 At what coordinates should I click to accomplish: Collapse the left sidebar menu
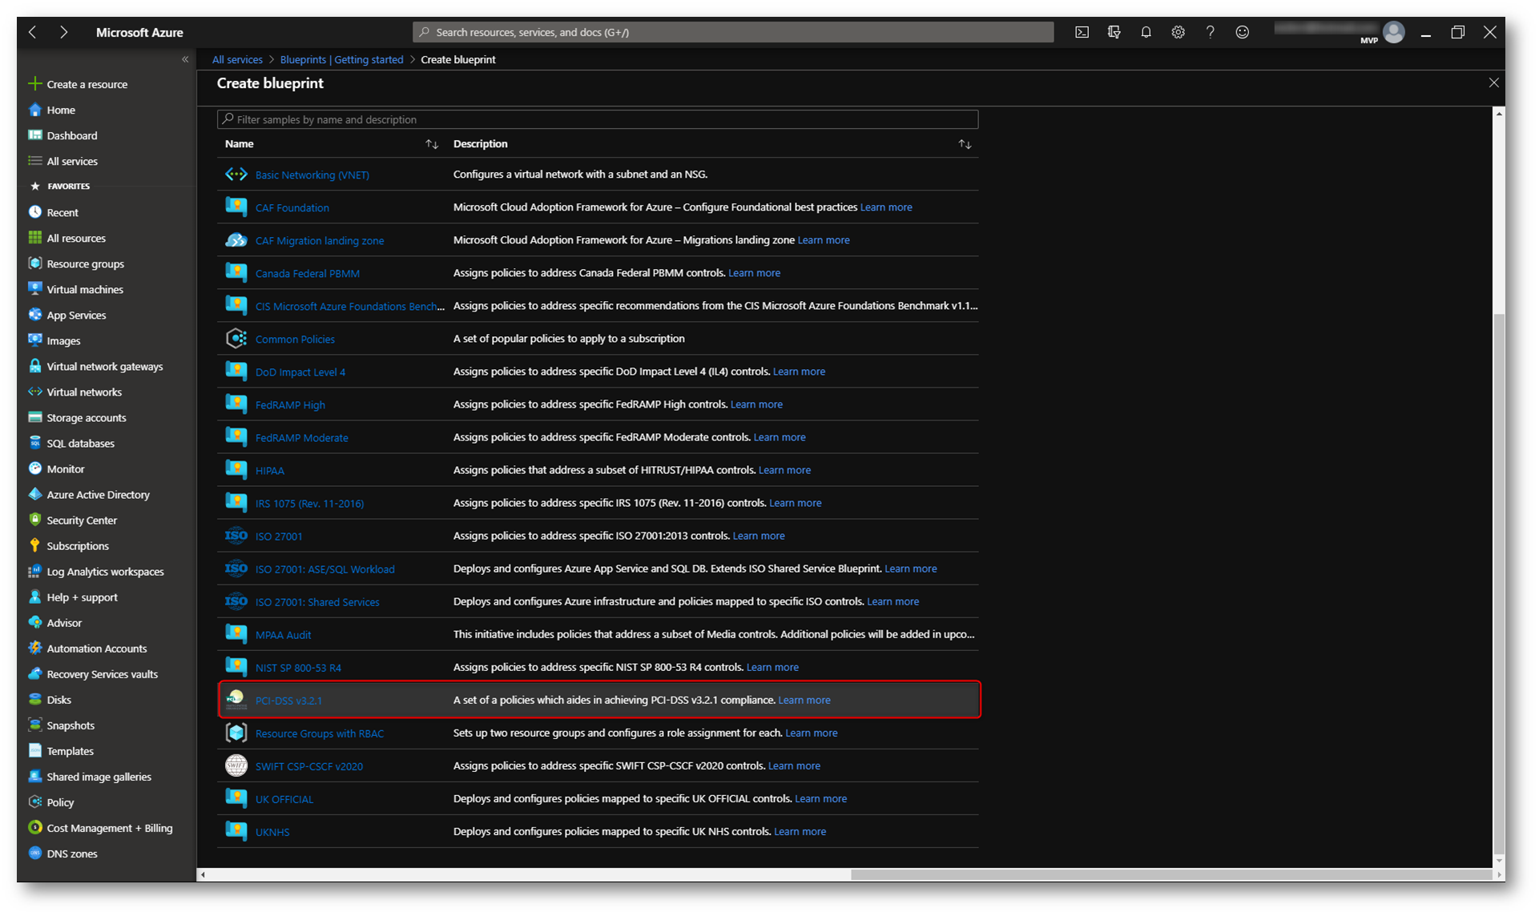(x=185, y=59)
